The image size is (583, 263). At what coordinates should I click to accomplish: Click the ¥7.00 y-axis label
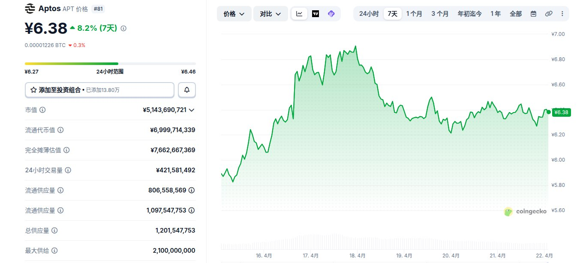(558, 34)
